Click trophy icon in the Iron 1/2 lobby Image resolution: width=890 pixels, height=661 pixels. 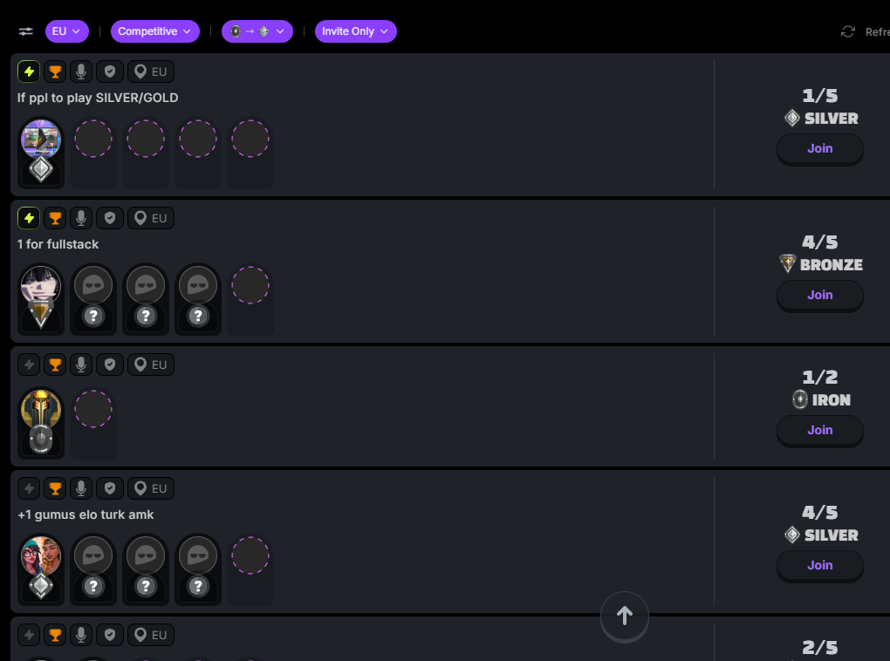55,365
